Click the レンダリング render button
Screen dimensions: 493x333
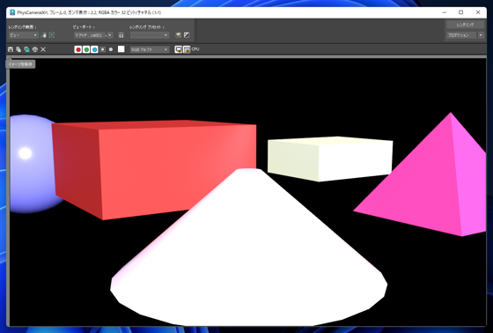pos(465,25)
